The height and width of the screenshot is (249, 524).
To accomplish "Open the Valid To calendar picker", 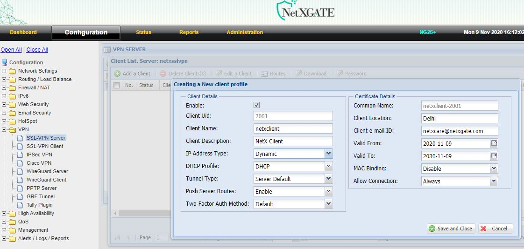I will [x=494, y=156].
